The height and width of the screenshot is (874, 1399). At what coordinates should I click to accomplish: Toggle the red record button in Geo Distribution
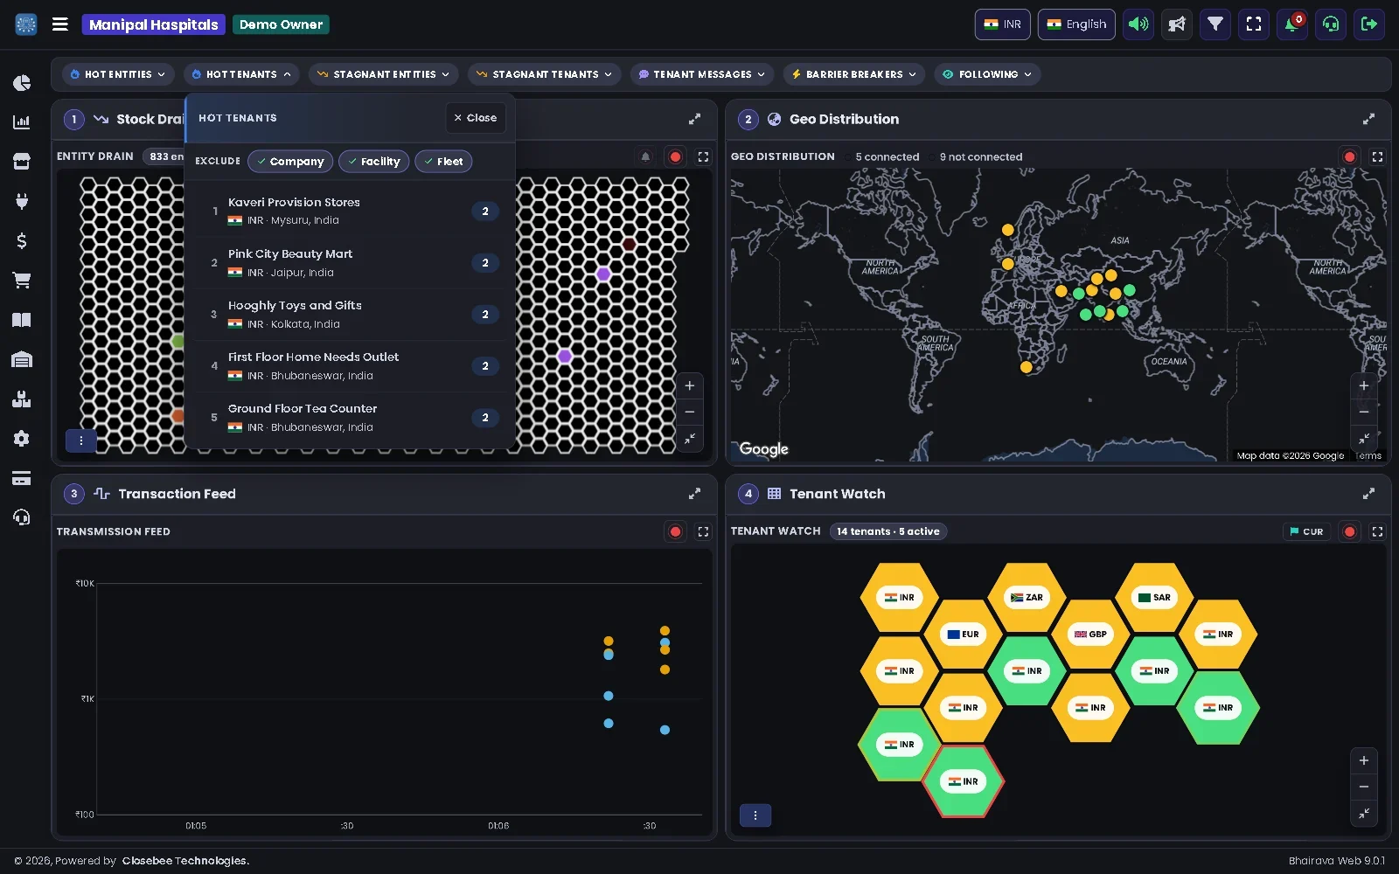point(1349,157)
